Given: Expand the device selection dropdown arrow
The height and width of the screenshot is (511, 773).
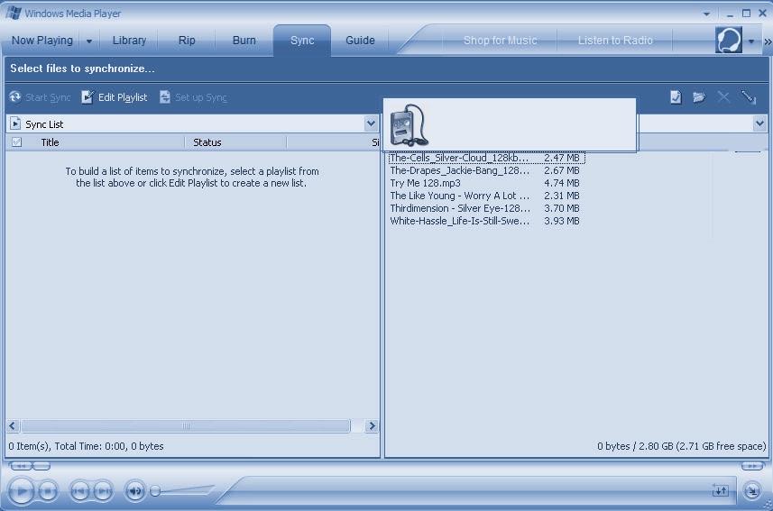Looking at the screenshot, I should [x=759, y=123].
